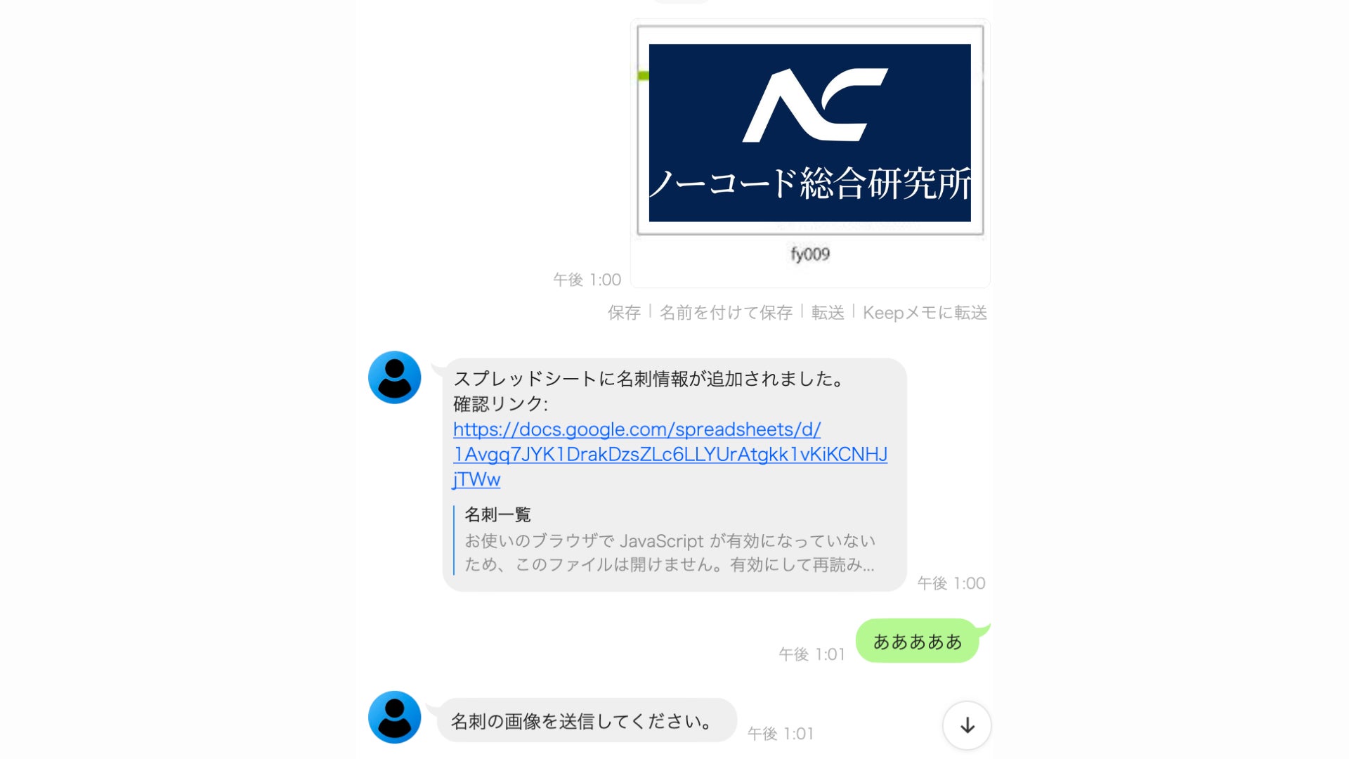This screenshot has width=1349, height=759.
Task: Click 名前を付けて保存 option
Action: pyautogui.click(x=726, y=313)
